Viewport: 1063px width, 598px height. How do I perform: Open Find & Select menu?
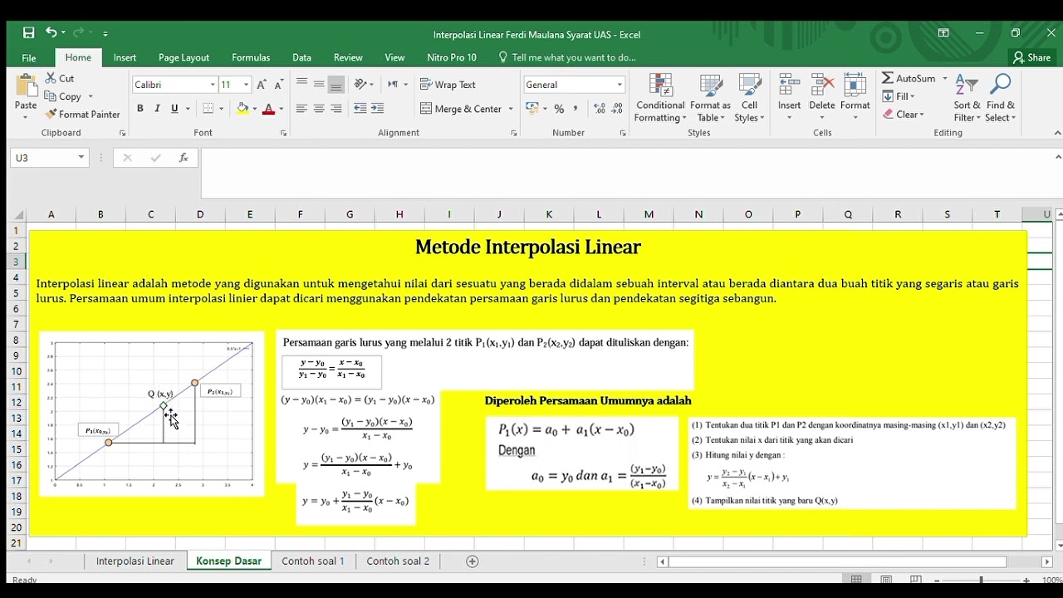click(x=1001, y=98)
